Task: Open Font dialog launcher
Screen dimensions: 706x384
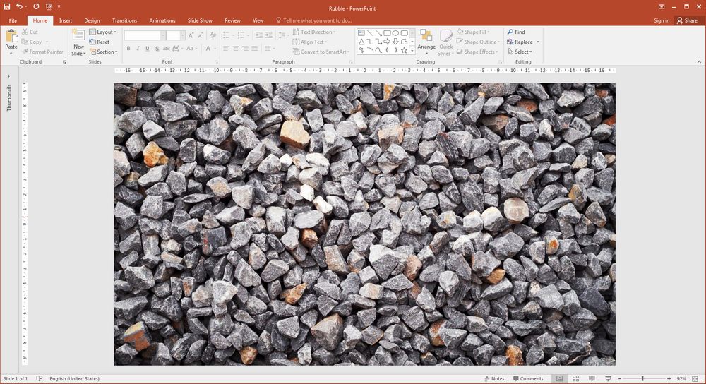Action: (216, 62)
